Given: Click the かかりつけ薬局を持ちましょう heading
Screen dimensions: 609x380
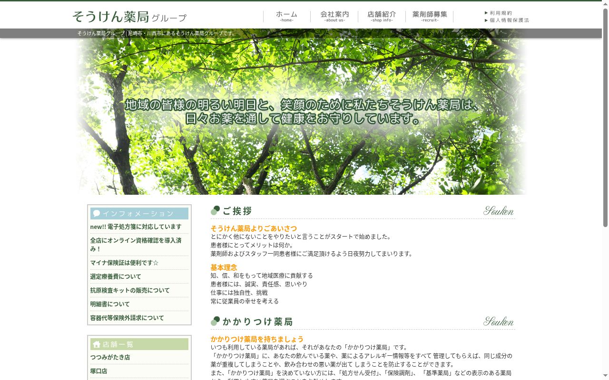Looking at the screenshot, I should (257, 339).
